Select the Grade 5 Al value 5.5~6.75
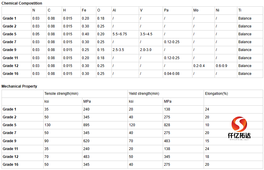The image size is (264, 170). pyautogui.click(x=120, y=34)
